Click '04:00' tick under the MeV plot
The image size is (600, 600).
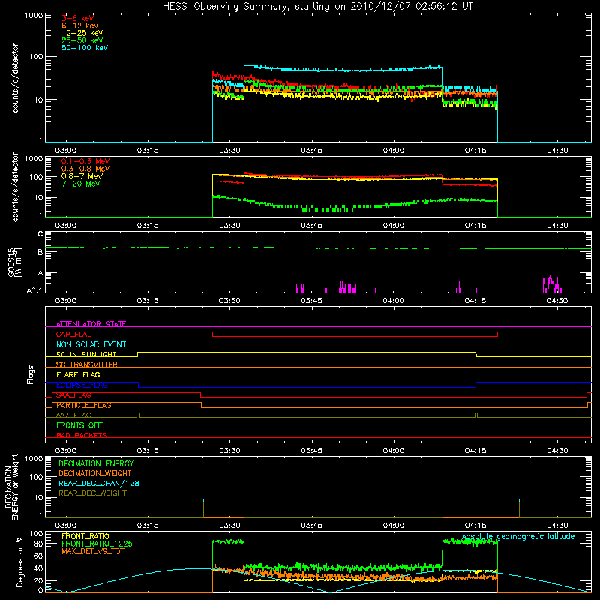pos(393,226)
